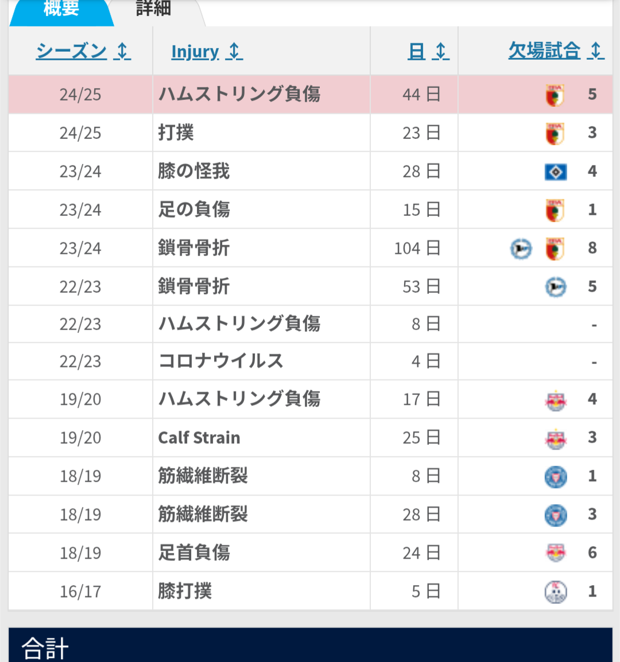Open Hamburg crest in 膝の怪我 row
The image size is (620, 662).
pos(555,172)
